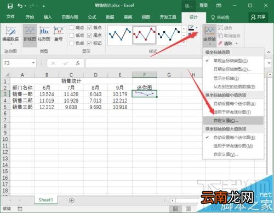
Task: Switch to the Formulas (公式) tab
Action: [x=92, y=17]
